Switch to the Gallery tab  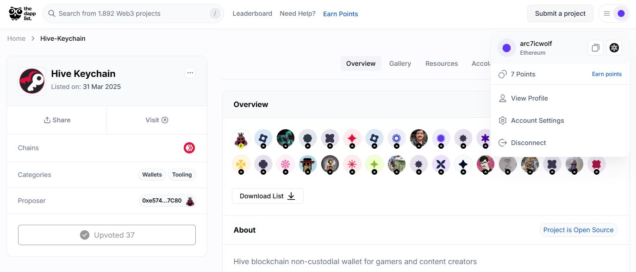[x=400, y=63]
